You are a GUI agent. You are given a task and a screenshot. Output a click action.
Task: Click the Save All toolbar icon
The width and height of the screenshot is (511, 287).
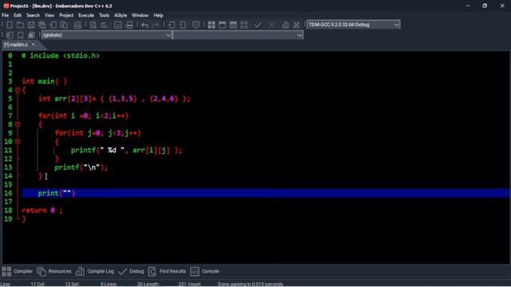pos(42,25)
